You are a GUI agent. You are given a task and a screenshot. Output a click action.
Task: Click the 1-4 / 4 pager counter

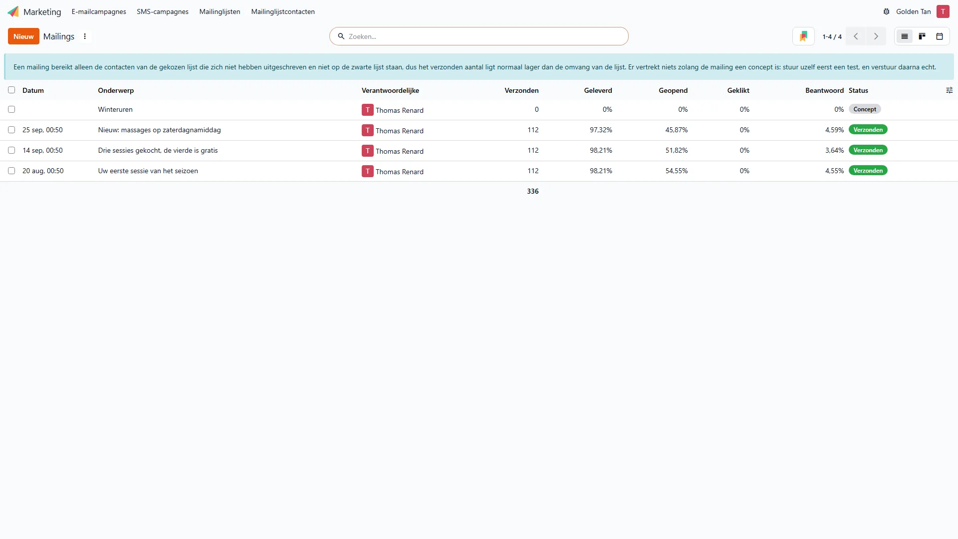(832, 36)
